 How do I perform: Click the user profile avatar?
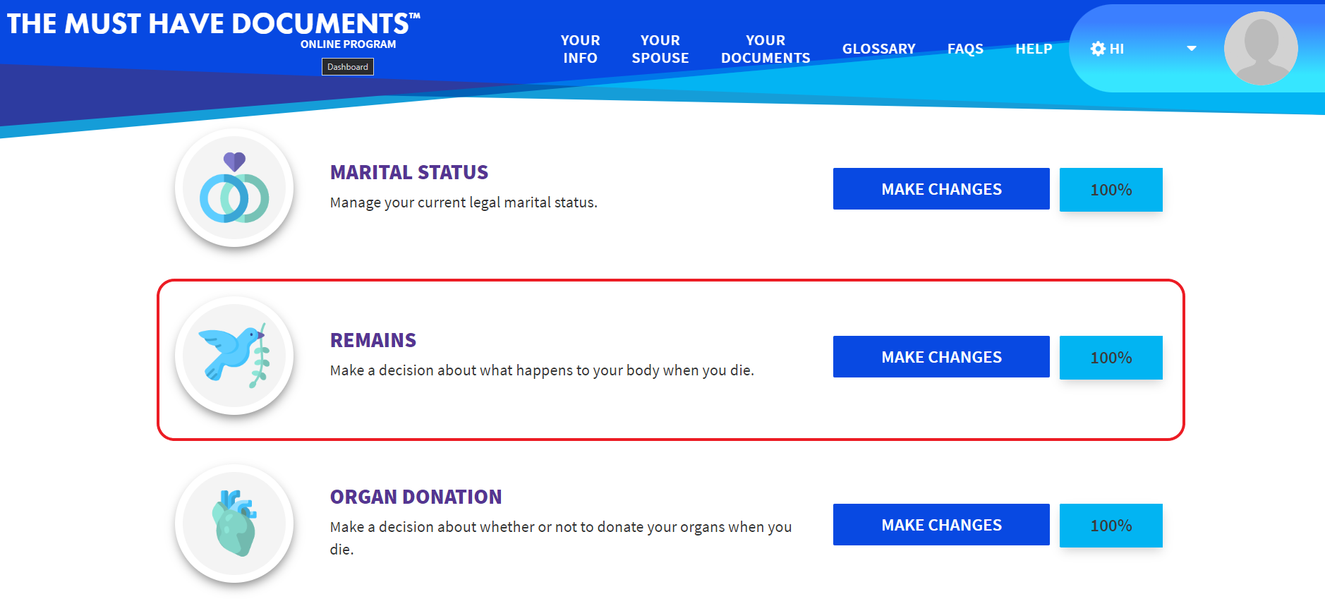pyautogui.click(x=1260, y=48)
